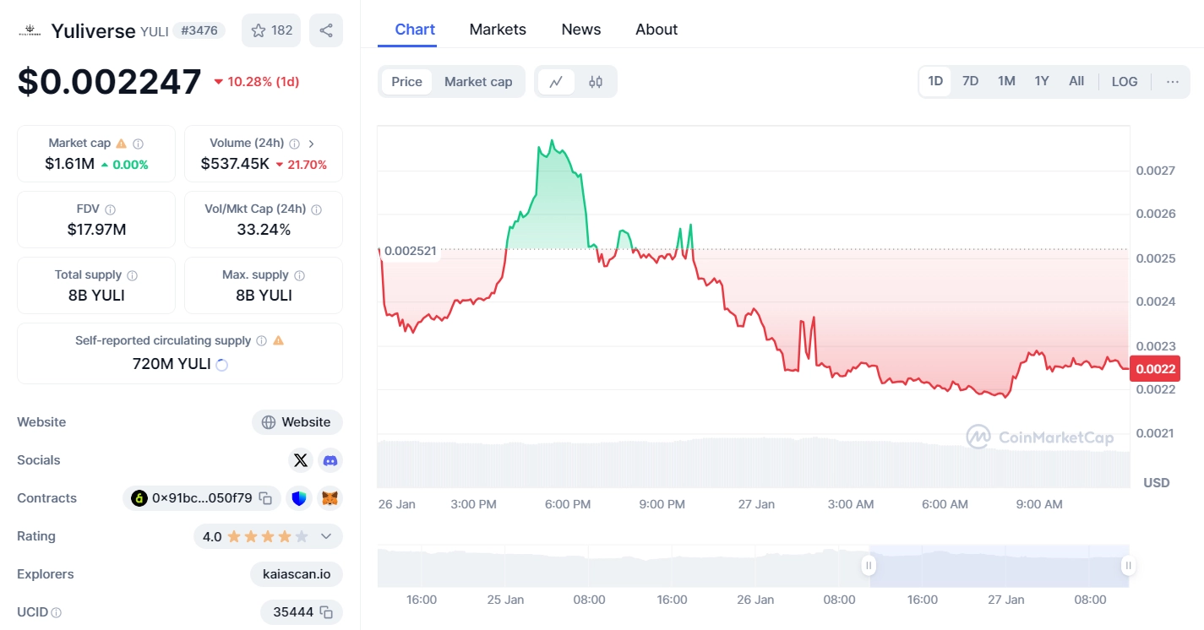Copy the contract address icon

[265, 498]
